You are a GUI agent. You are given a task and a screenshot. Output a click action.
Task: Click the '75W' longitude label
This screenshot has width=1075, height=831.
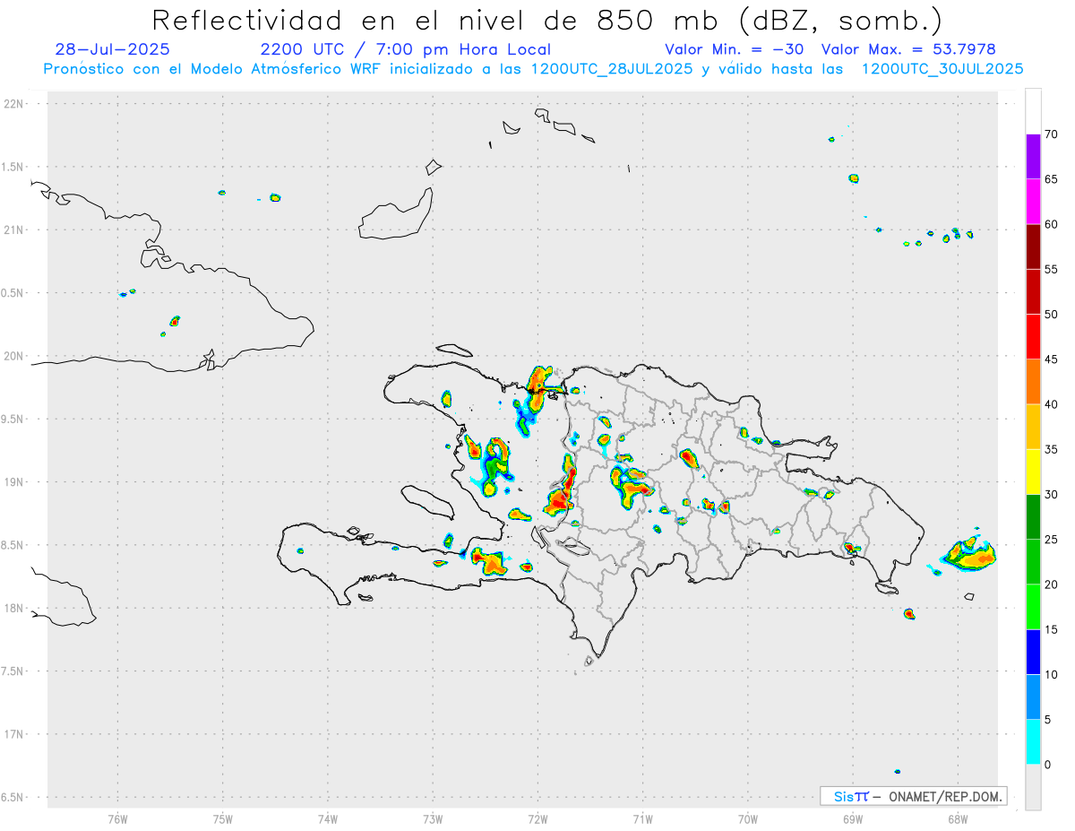click(223, 818)
